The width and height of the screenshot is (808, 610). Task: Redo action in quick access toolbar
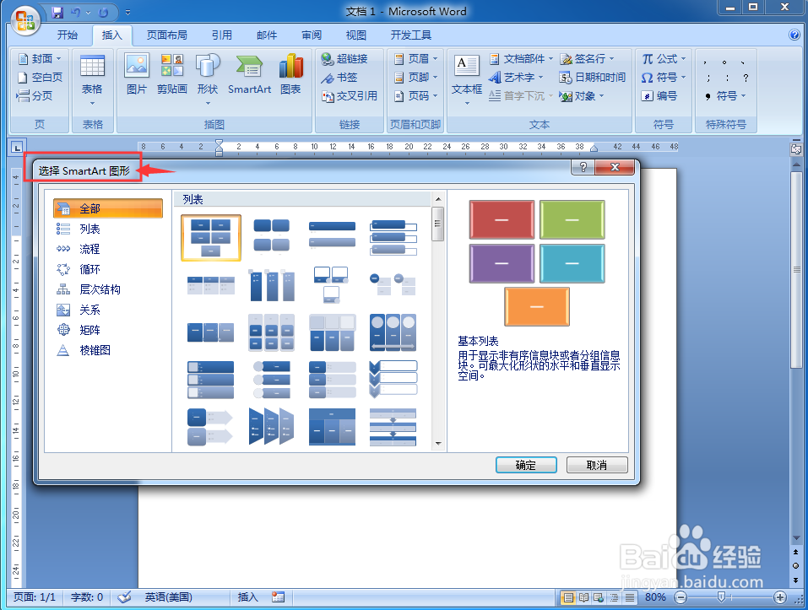click(103, 12)
